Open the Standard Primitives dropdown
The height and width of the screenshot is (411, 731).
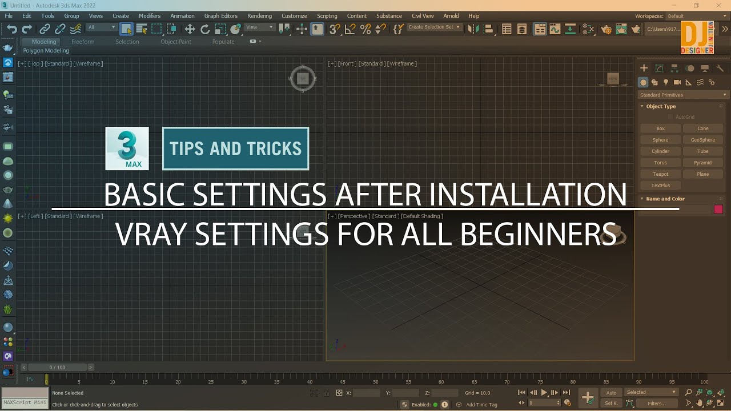pyautogui.click(x=683, y=95)
